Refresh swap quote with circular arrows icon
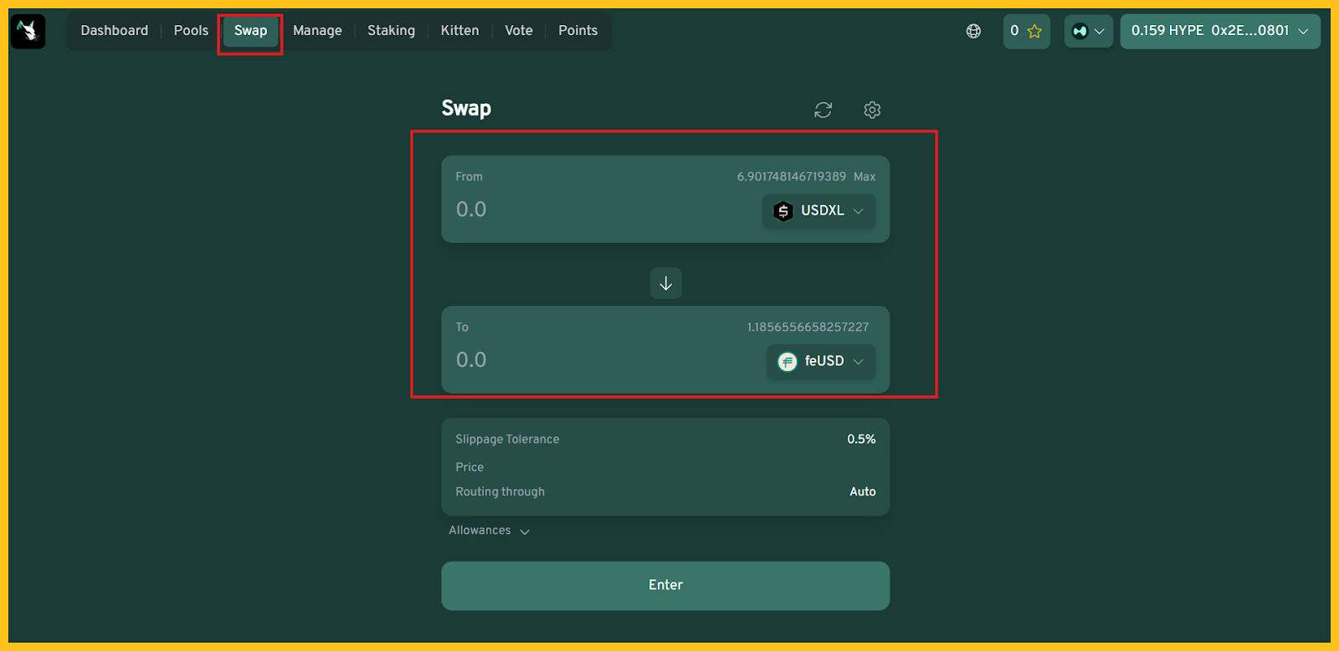 pyautogui.click(x=823, y=110)
